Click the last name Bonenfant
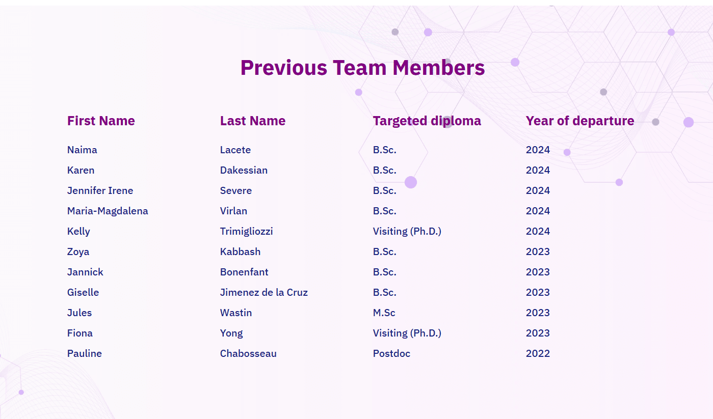Image resolution: width=713 pixels, height=419 pixels. point(244,272)
